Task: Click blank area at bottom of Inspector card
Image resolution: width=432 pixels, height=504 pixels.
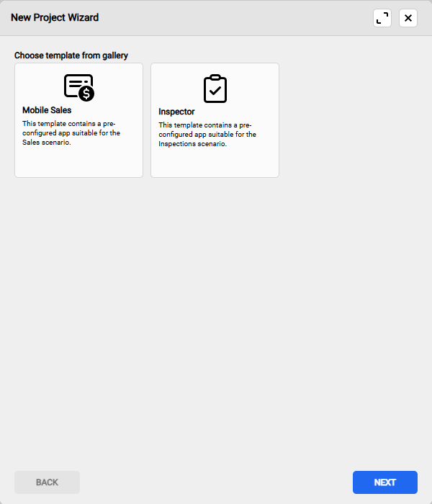Action: 215,162
